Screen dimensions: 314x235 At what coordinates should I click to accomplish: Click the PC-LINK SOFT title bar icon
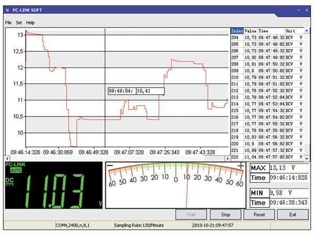click(7, 10)
